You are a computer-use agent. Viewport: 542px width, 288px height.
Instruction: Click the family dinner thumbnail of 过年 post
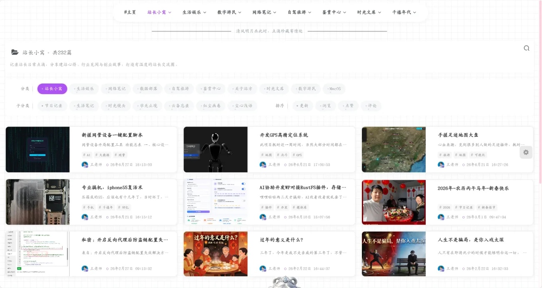click(x=216, y=254)
